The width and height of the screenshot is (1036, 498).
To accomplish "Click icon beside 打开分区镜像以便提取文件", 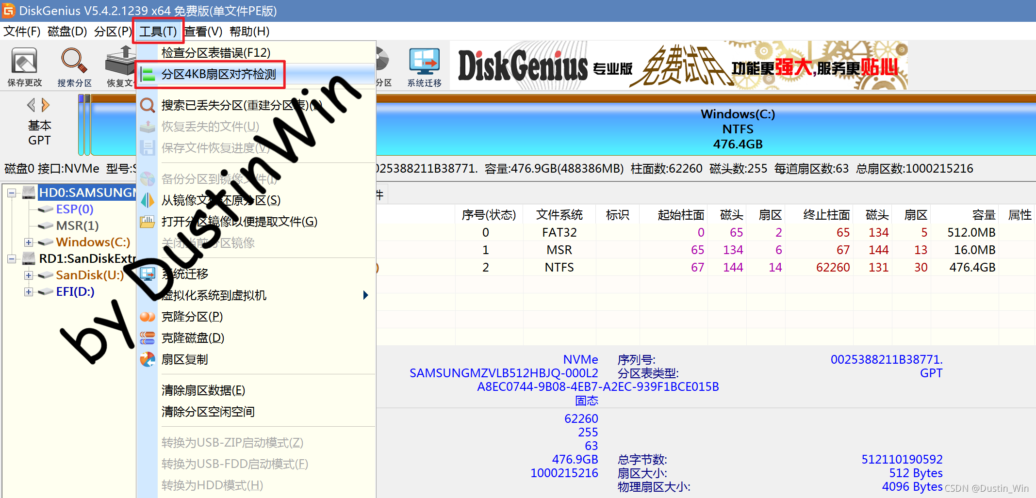I will coord(148,222).
